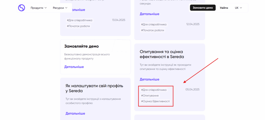Click Детальніше under Опитування та оцінка ефективності

point(150,79)
